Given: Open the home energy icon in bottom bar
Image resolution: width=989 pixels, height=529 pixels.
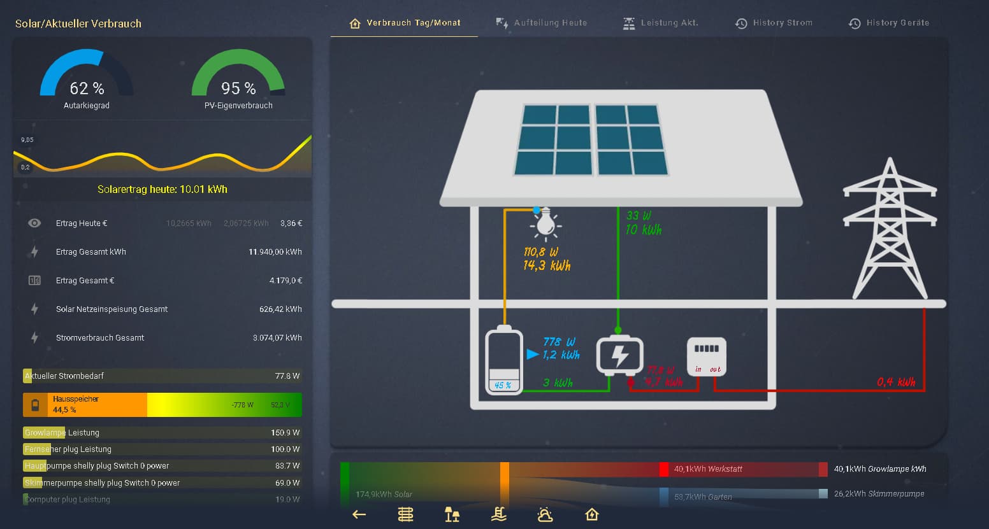Looking at the screenshot, I should [x=592, y=514].
